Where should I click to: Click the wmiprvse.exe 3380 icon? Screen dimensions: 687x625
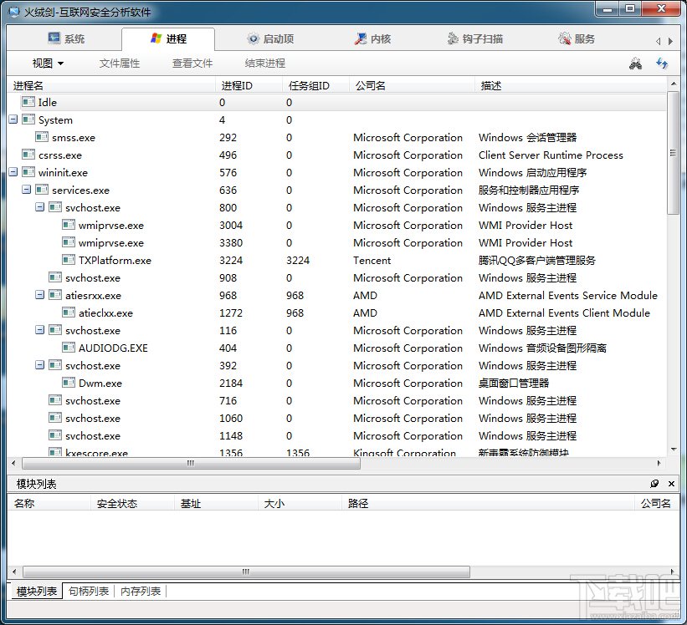tap(69, 242)
